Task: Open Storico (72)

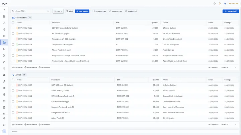Action: coord(131,11)
